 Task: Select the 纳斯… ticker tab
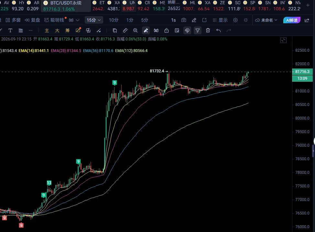coord(174,6)
